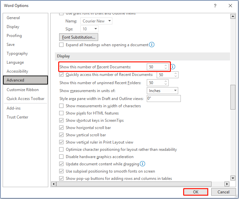Click horizontal scrollbar thumb
Image resolution: width=239 pixels, height=199 pixels.
134,184
